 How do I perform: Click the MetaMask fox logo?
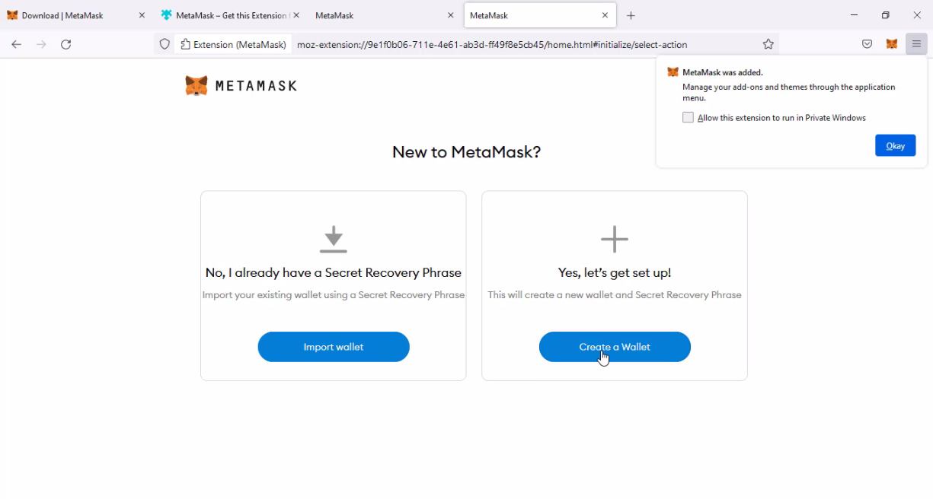197,86
